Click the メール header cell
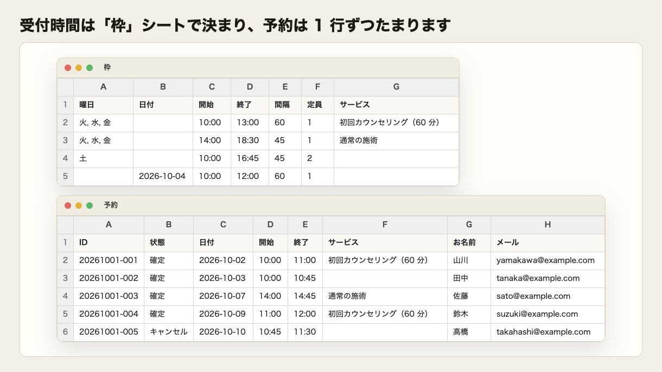Screen dimensions: 662x372 tap(548, 243)
